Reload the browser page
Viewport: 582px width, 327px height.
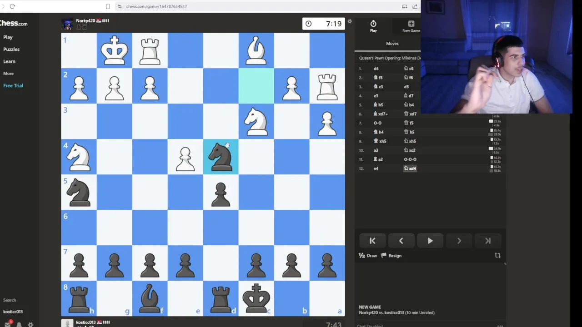[12, 6]
